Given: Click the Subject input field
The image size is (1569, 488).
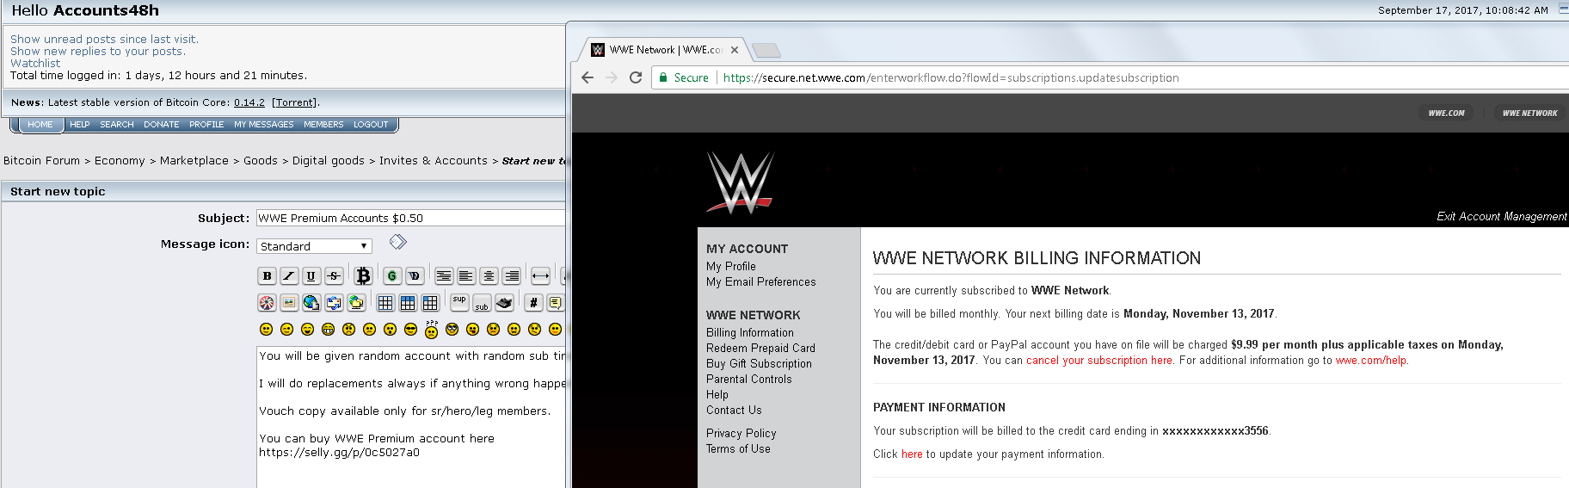Looking at the screenshot, I should tap(411, 218).
